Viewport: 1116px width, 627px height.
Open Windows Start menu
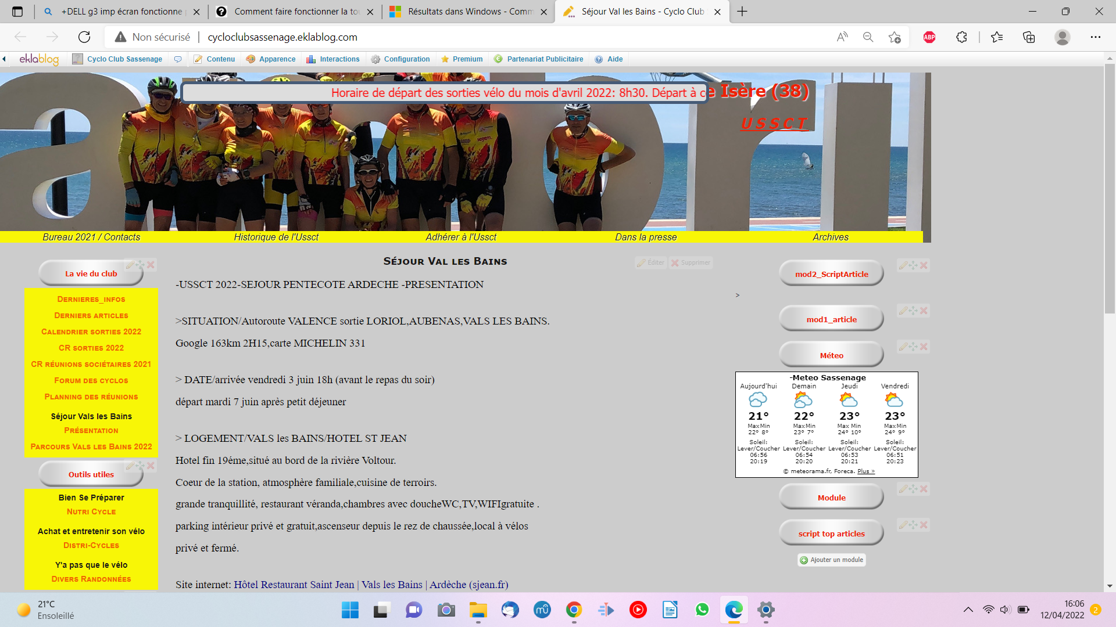click(350, 610)
